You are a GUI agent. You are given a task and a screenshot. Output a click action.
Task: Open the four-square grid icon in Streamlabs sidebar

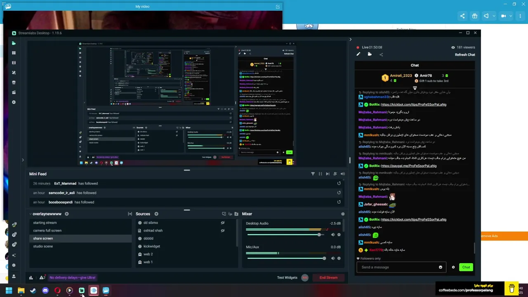pos(14,53)
